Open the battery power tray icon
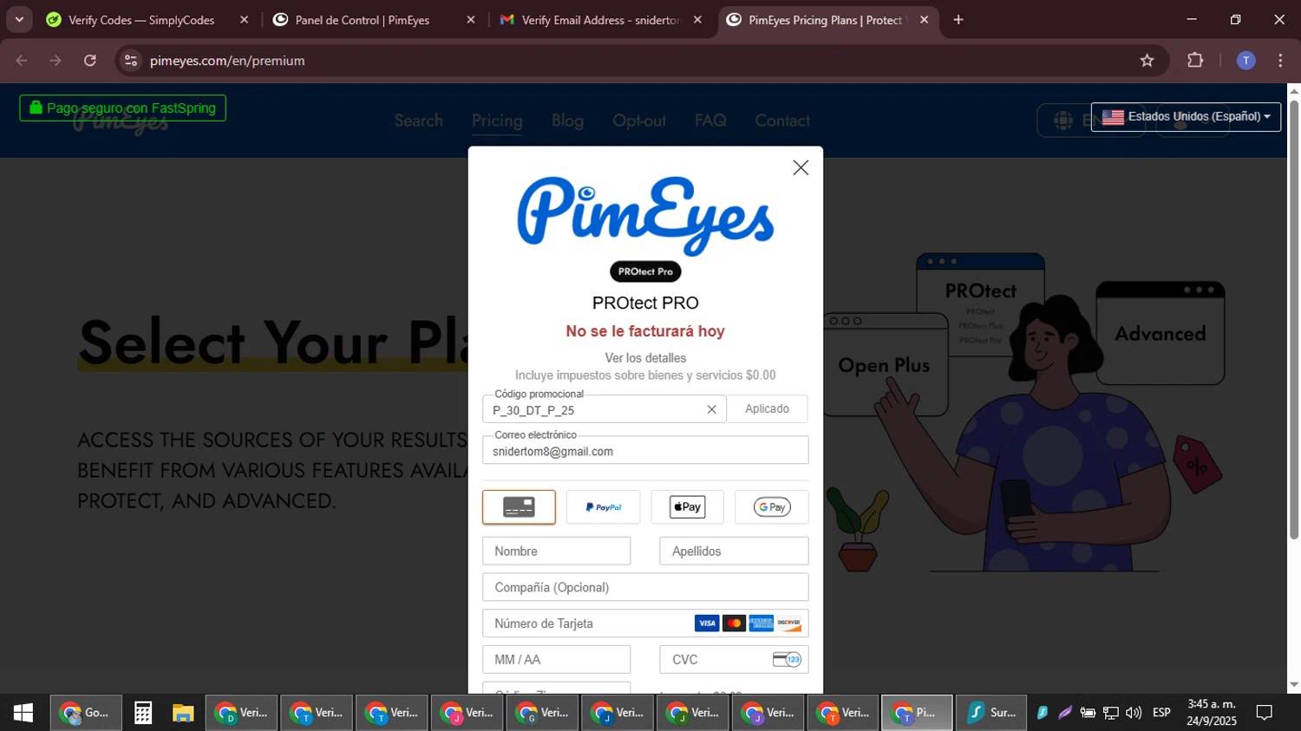The width and height of the screenshot is (1301, 731). click(x=1088, y=713)
